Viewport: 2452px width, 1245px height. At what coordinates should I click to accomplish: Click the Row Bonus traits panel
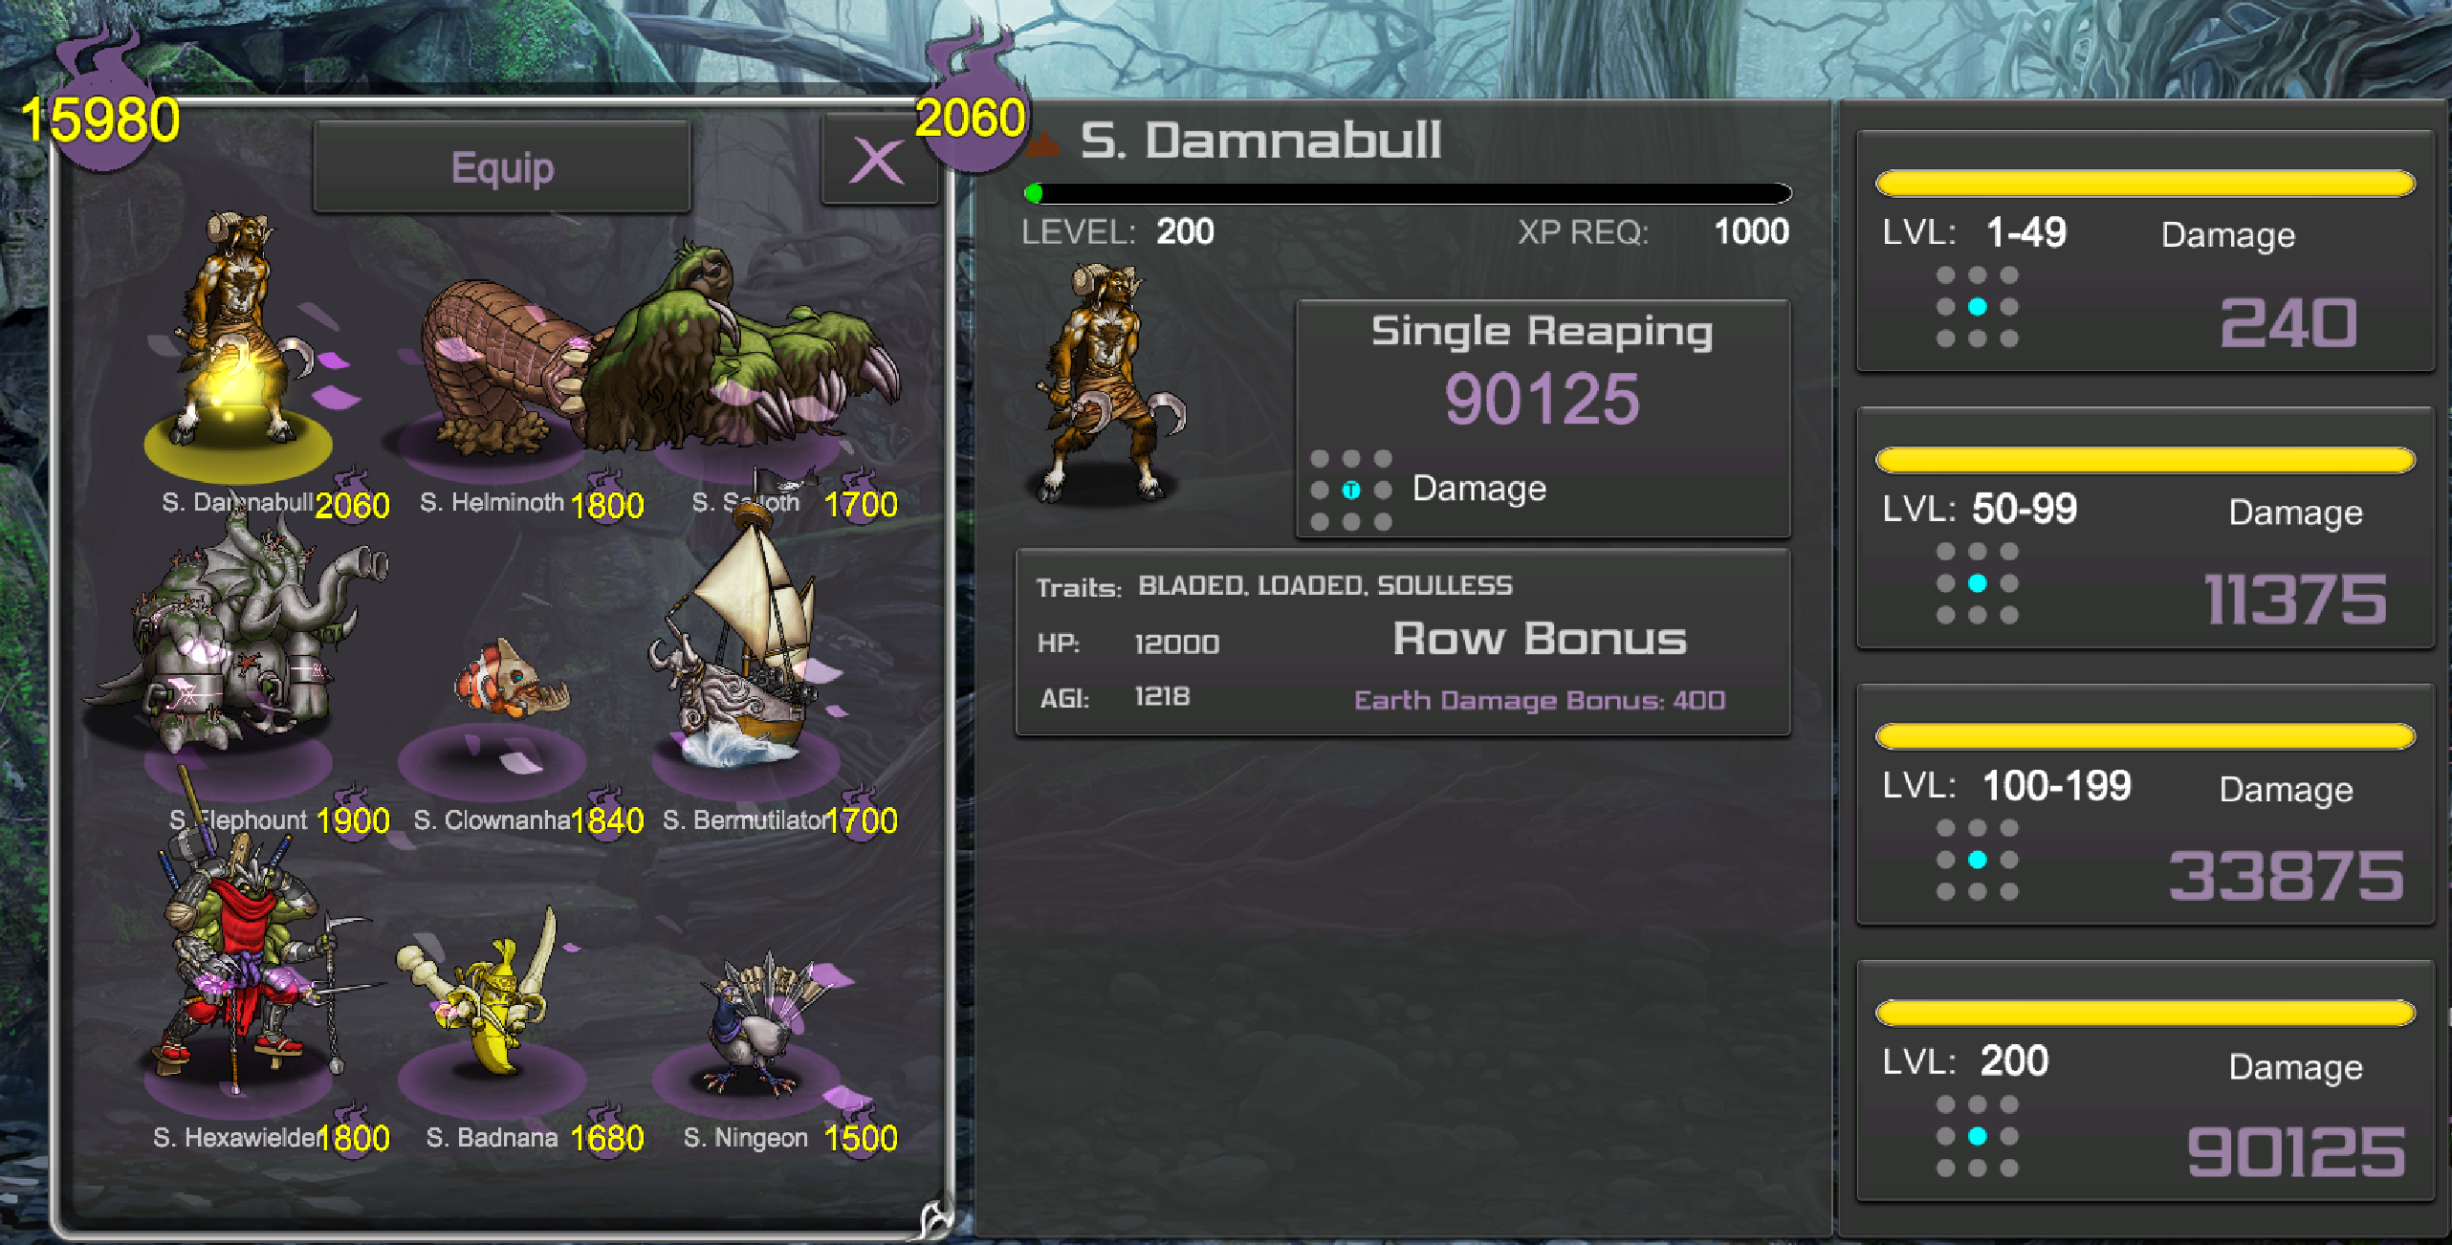tap(1403, 642)
